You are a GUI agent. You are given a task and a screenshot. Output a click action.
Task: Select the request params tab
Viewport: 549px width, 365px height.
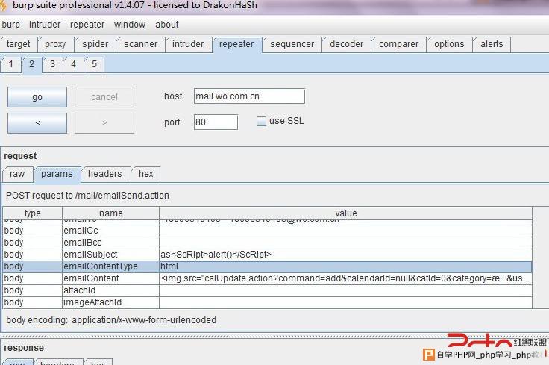click(57, 175)
